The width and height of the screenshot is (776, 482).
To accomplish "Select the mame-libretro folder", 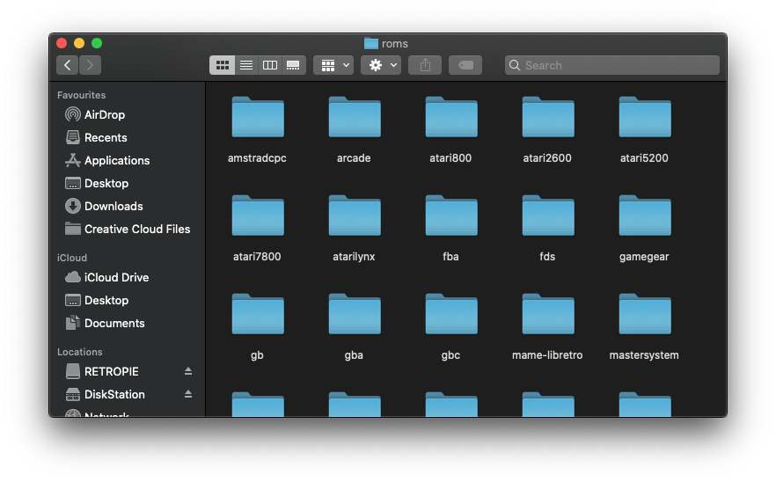I will (x=548, y=315).
